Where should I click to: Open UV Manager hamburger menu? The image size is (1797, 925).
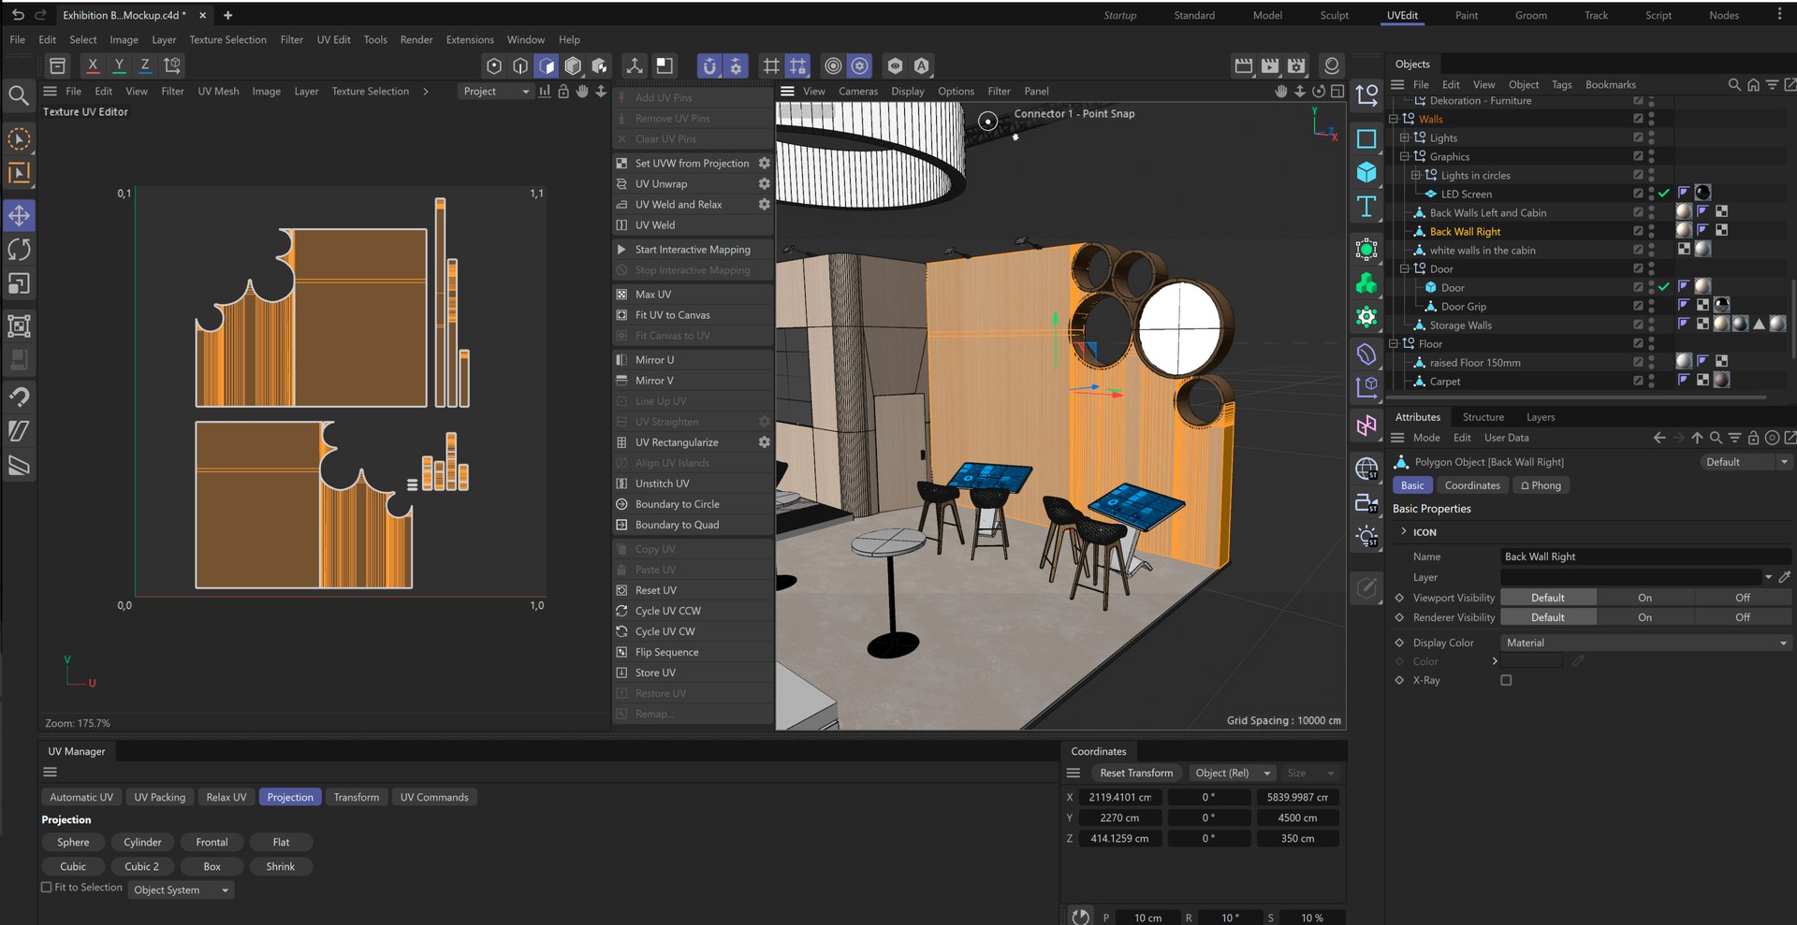tap(51, 773)
